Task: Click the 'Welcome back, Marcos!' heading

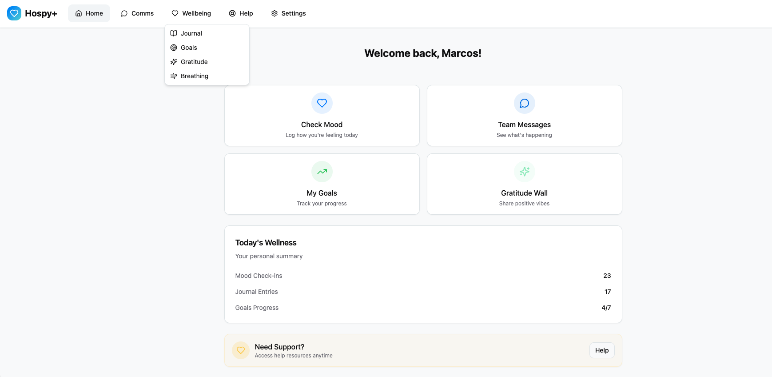Action: (423, 53)
